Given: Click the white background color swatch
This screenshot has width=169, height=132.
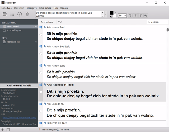Looking at the screenshot, I should coord(114,16).
